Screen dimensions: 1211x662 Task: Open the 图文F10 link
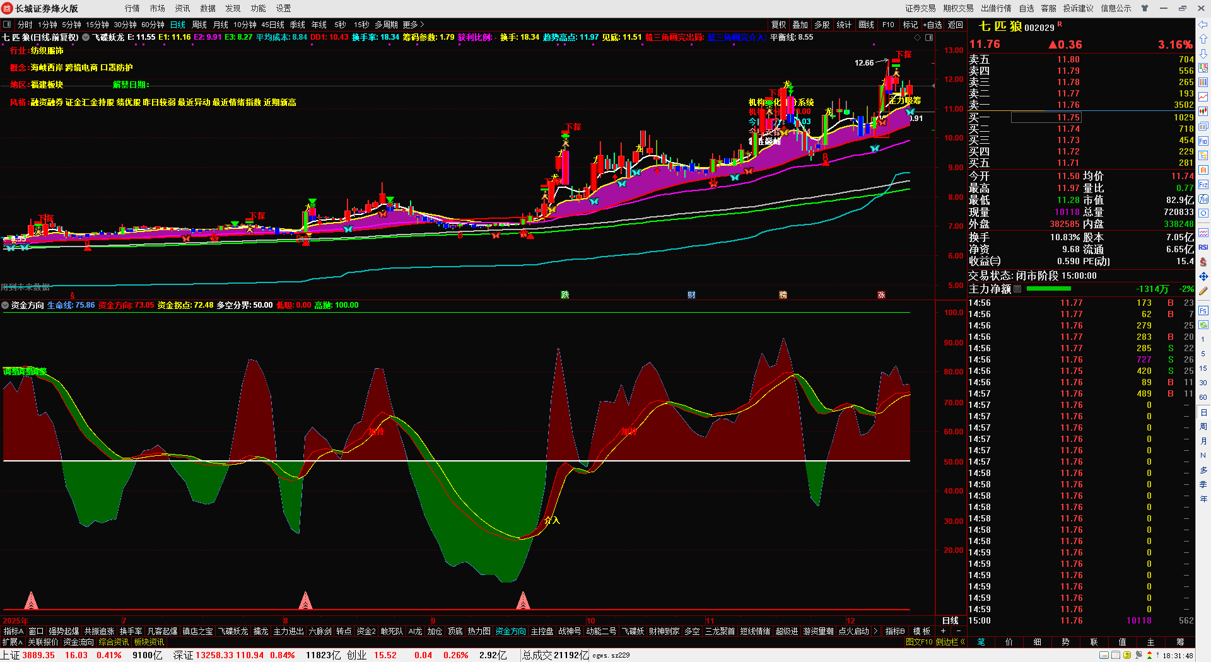[x=919, y=642]
